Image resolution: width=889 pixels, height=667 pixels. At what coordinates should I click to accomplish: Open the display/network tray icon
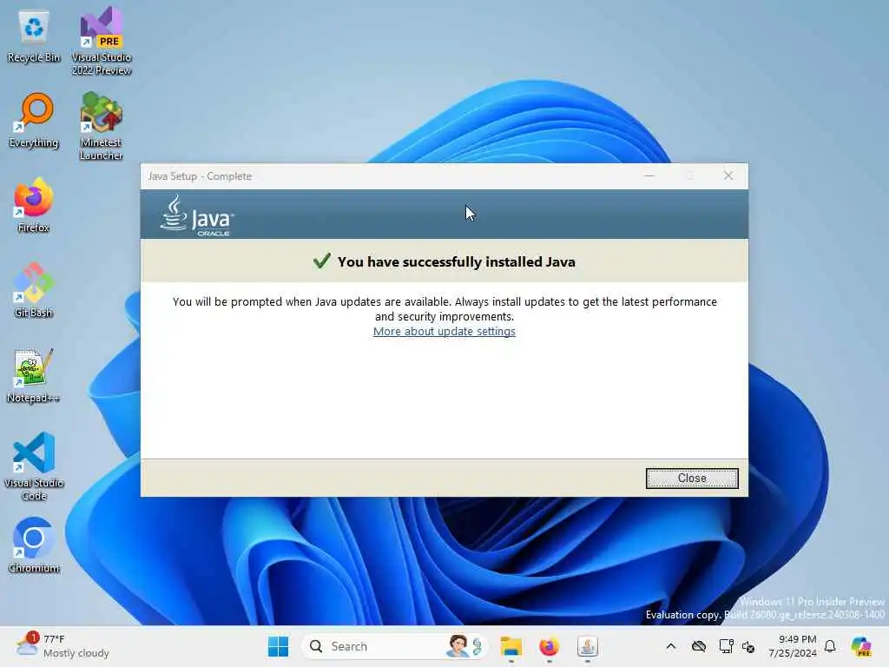pos(726,646)
